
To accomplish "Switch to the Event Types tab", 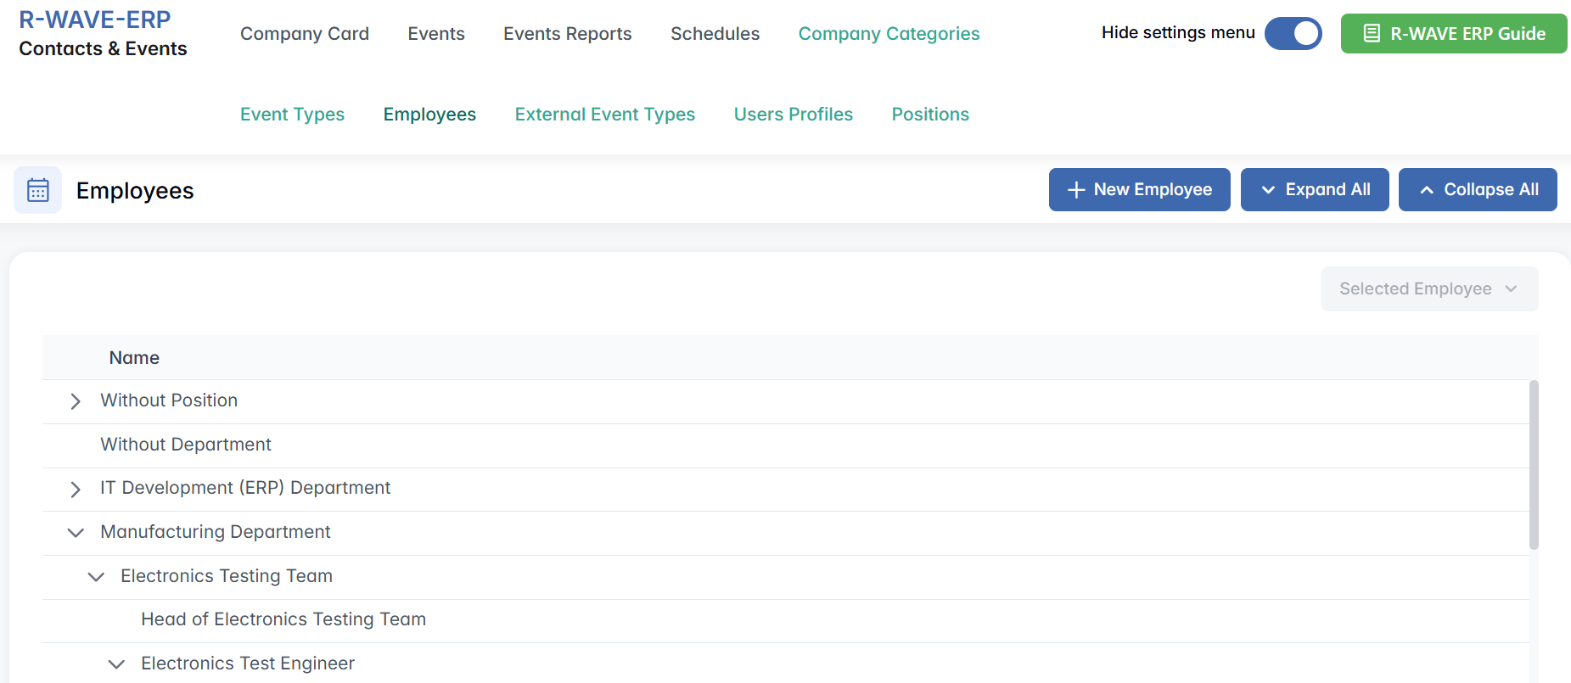I will point(292,115).
